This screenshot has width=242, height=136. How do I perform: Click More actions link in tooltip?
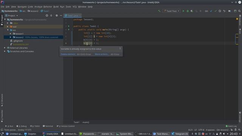[102, 54]
